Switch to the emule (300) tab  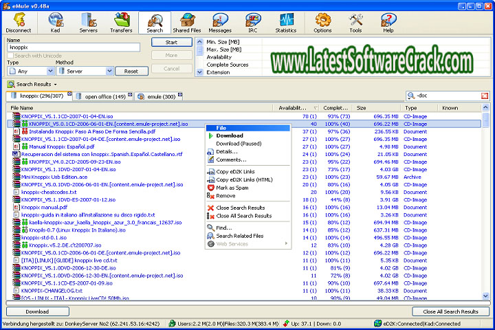pyautogui.click(x=159, y=97)
